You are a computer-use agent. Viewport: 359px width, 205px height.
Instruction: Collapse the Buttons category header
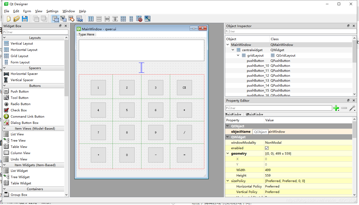click(x=33, y=86)
